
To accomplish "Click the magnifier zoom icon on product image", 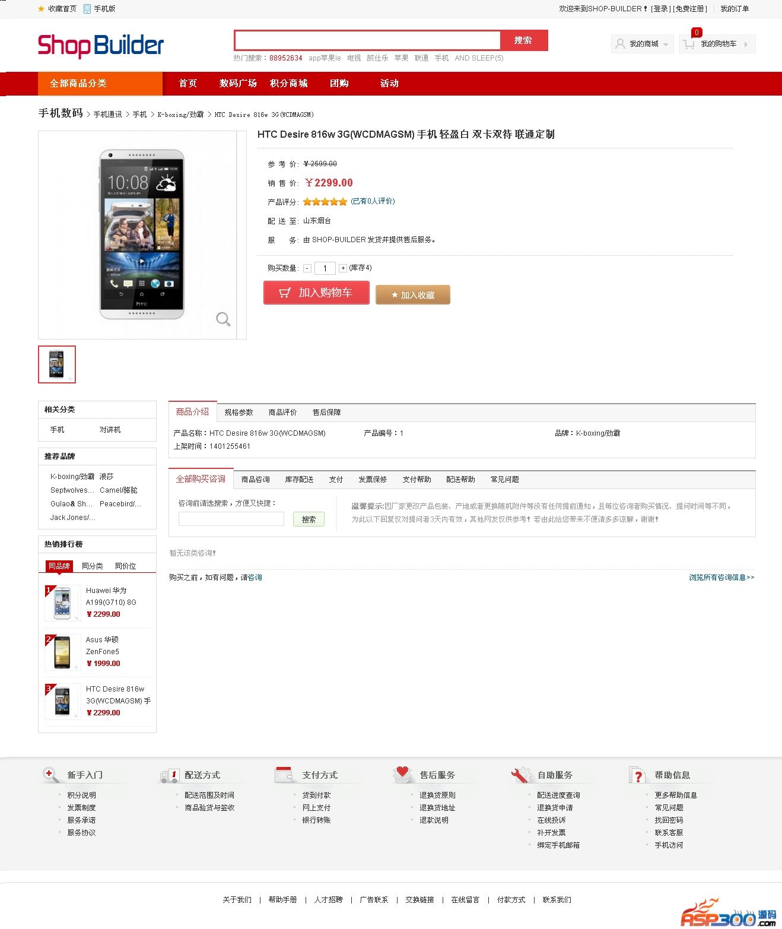I will point(223,319).
